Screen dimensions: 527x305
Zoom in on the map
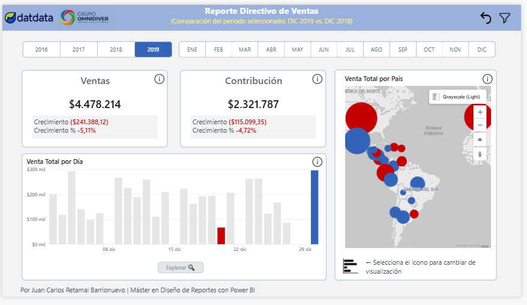pos(480,112)
